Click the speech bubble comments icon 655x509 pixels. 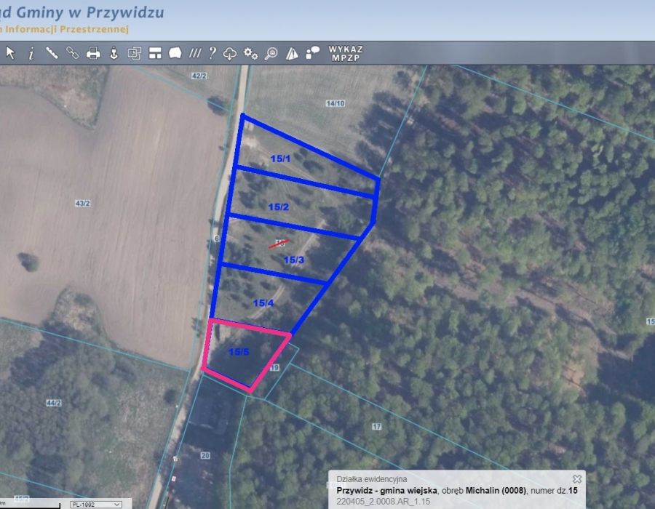[x=313, y=52]
